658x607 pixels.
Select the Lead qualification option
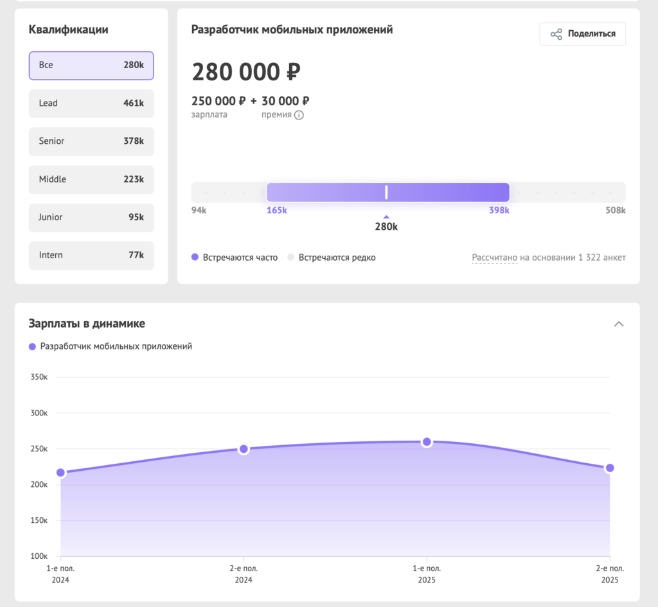point(91,103)
